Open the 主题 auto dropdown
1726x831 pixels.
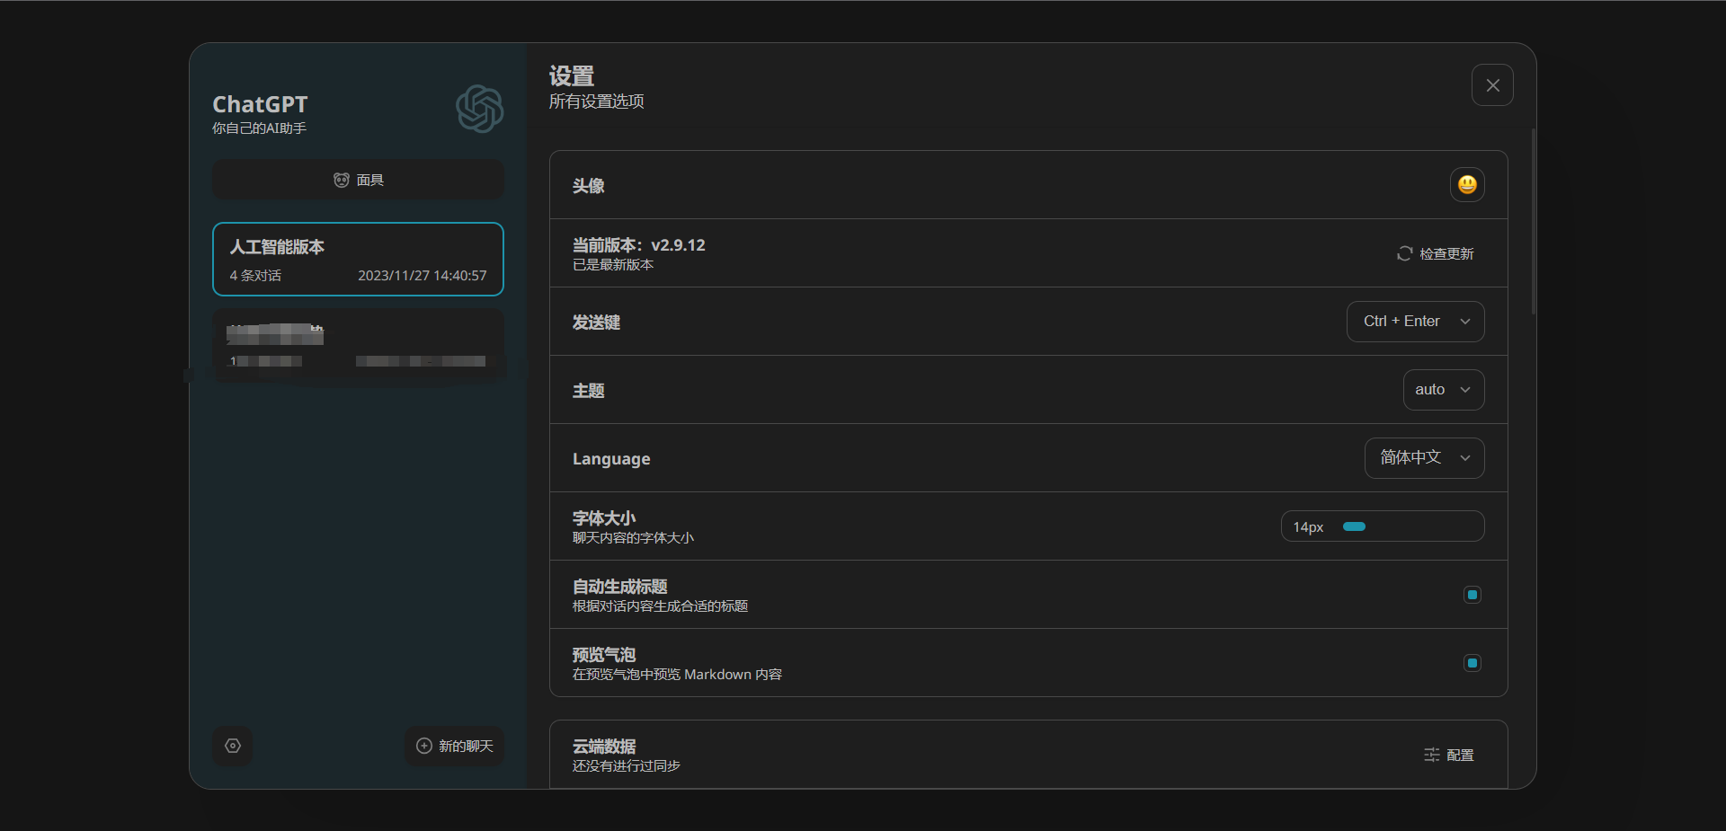1443,390
